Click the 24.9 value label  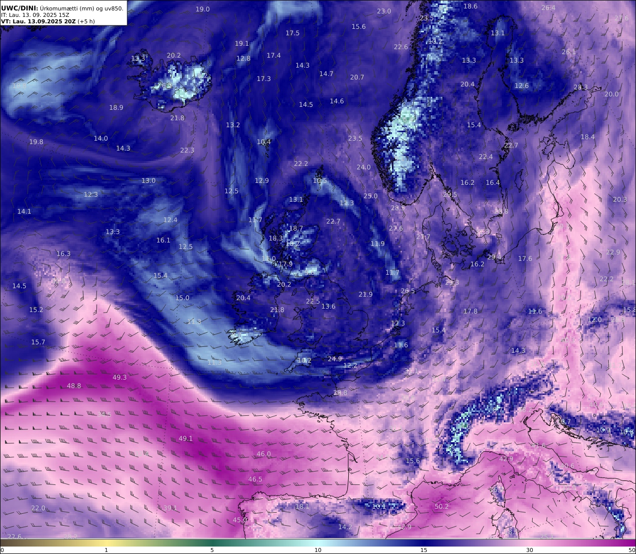pyautogui.click(x=335, y=359)
